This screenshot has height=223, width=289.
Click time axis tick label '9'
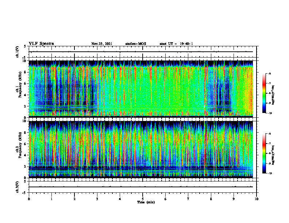[x=234, y=199]
